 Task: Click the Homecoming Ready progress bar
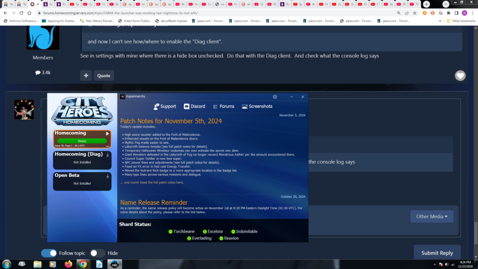click(82, 141)
